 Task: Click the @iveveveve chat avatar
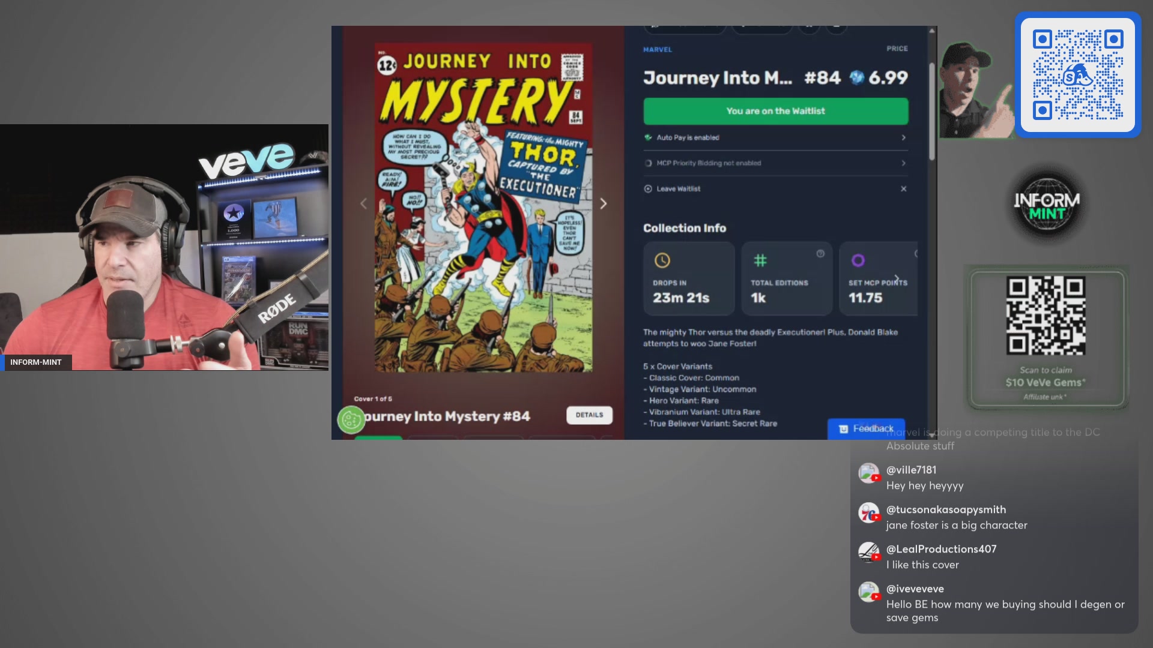[868, 592]
